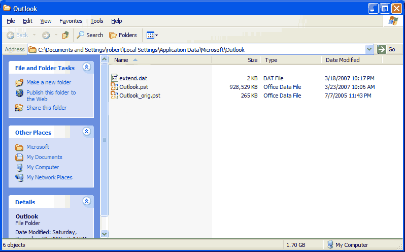Click the Go button
405x252 pixels.
click(386, 49)
